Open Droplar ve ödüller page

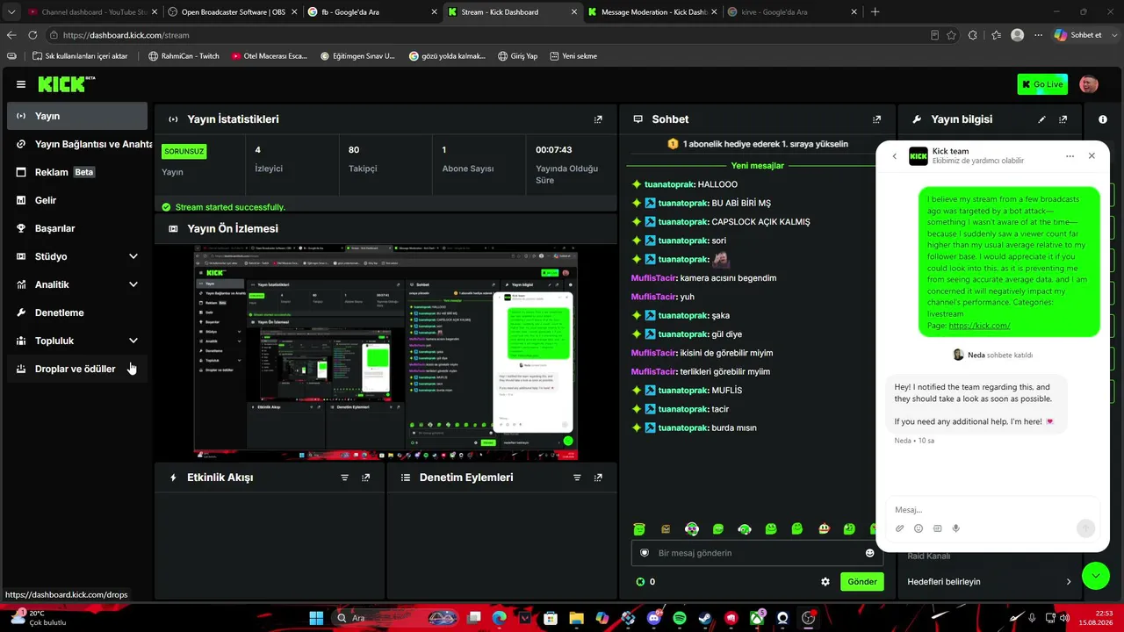click(77, 369)
